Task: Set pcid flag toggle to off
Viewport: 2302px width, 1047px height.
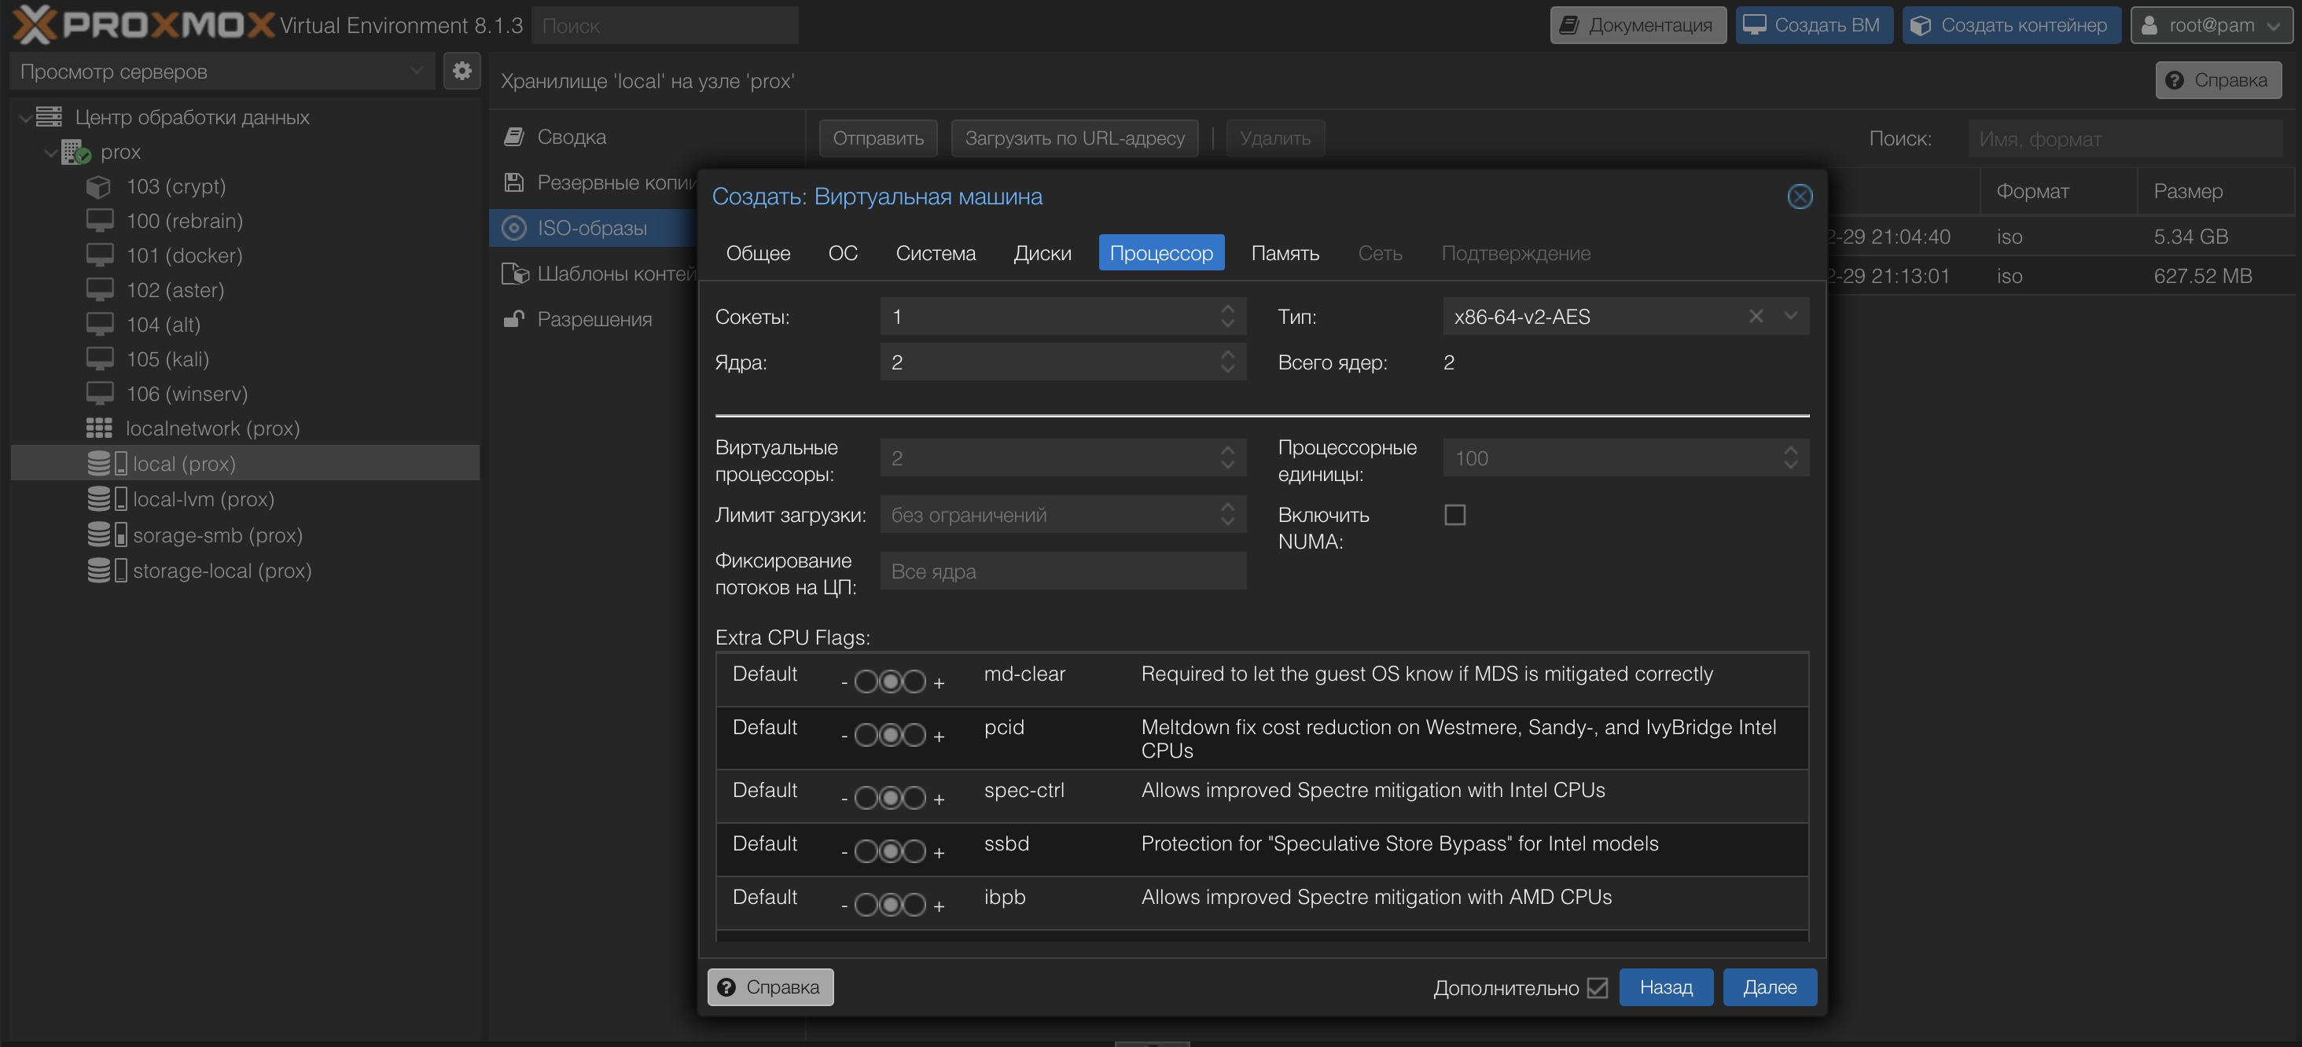Action: coord(865,736)
